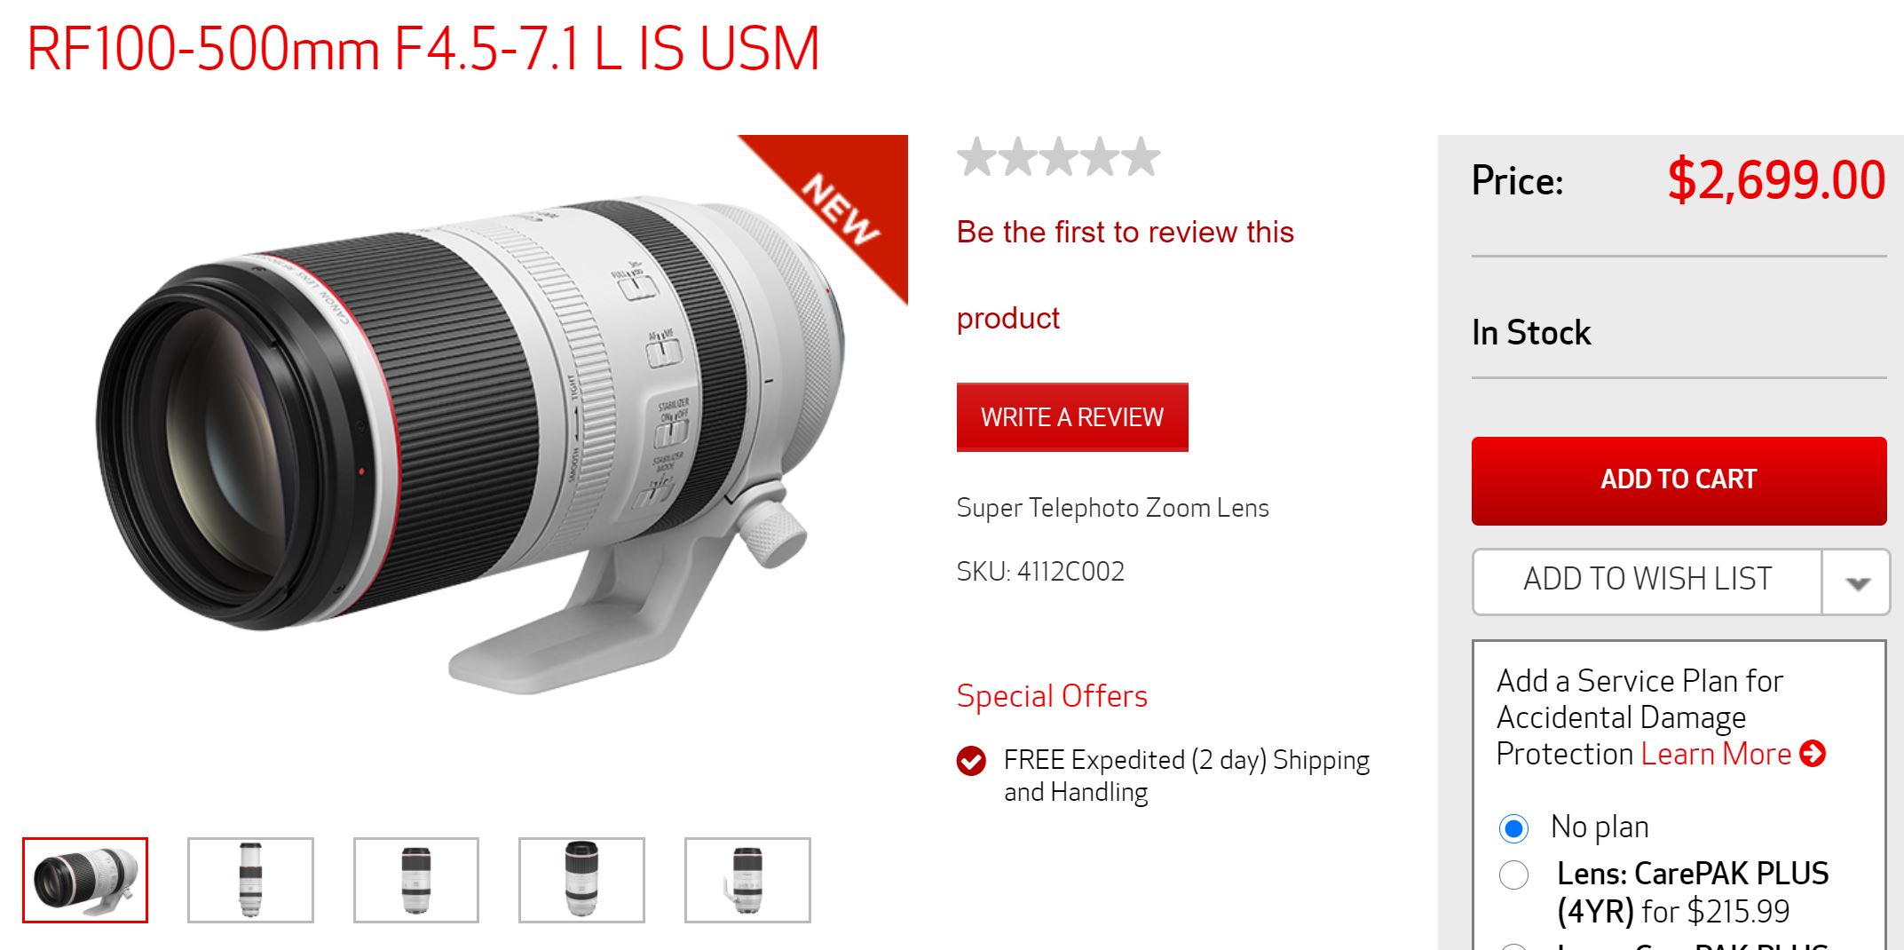
Task: Click the red arrow icon beside Learn More
Action: pos(1813,754)
